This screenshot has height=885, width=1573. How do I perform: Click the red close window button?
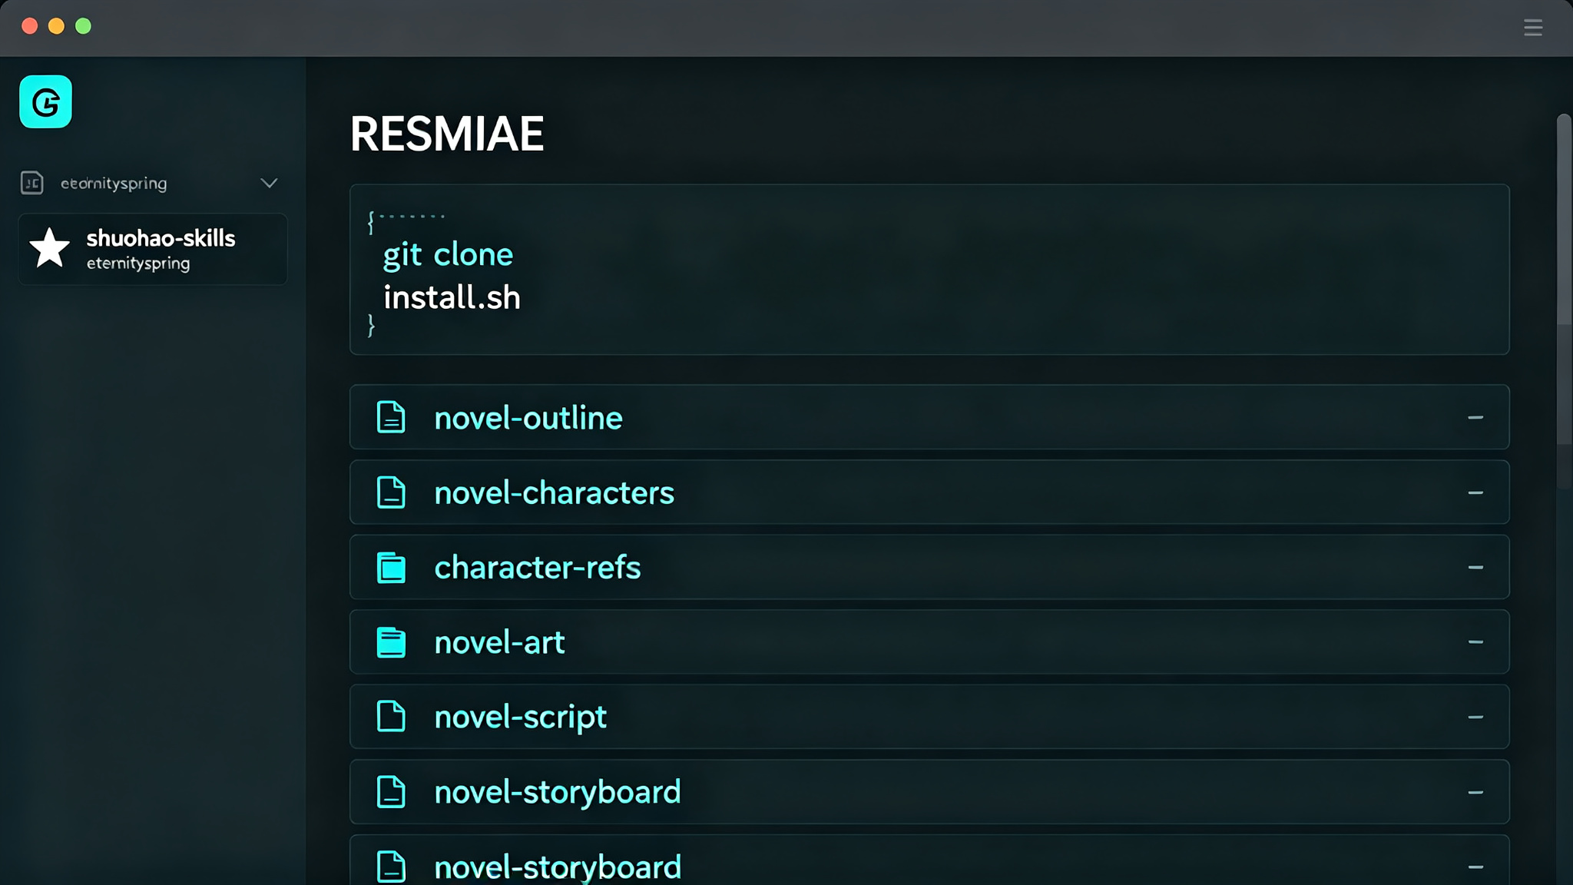(30, 26)
